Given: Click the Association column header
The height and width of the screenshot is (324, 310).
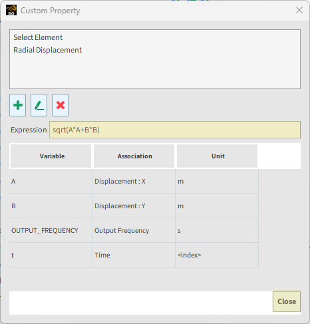Looking at the screenshot, I should click(x=134, y=156).
